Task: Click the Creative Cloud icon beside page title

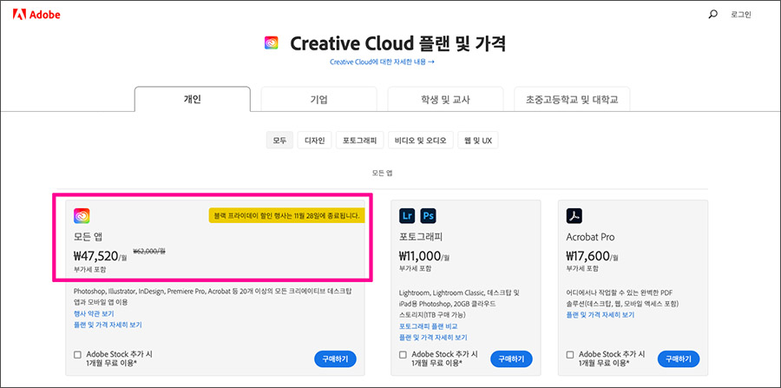Action: (271, 43)
